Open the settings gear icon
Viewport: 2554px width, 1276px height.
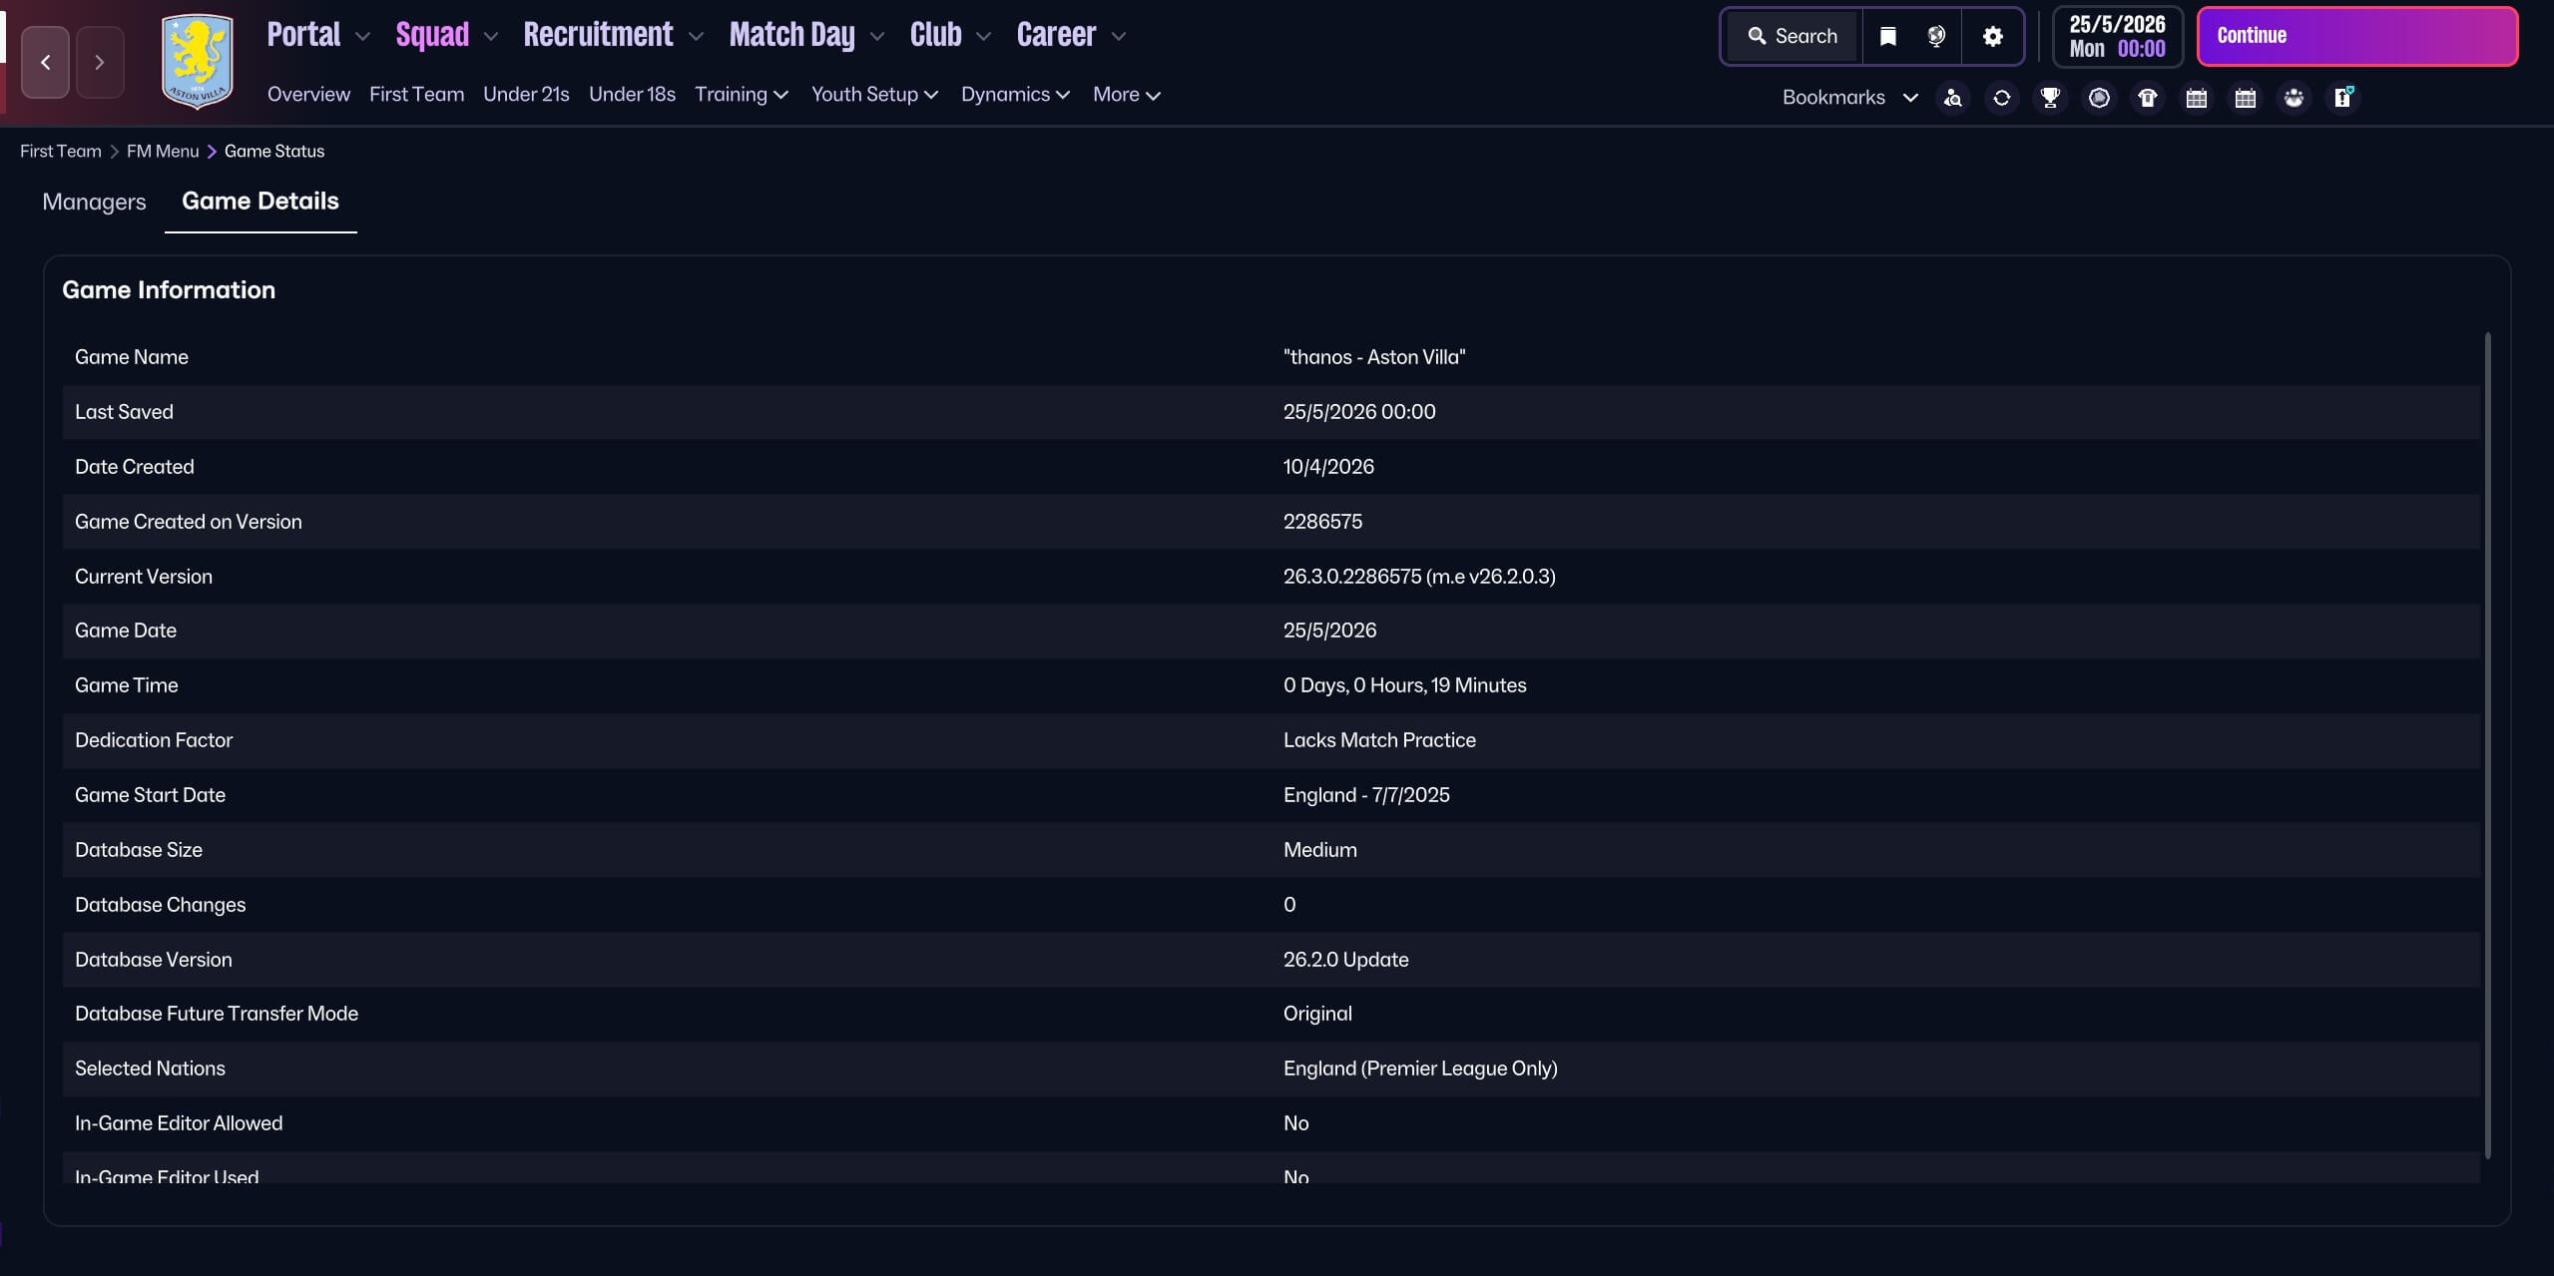coord(1992,37)
